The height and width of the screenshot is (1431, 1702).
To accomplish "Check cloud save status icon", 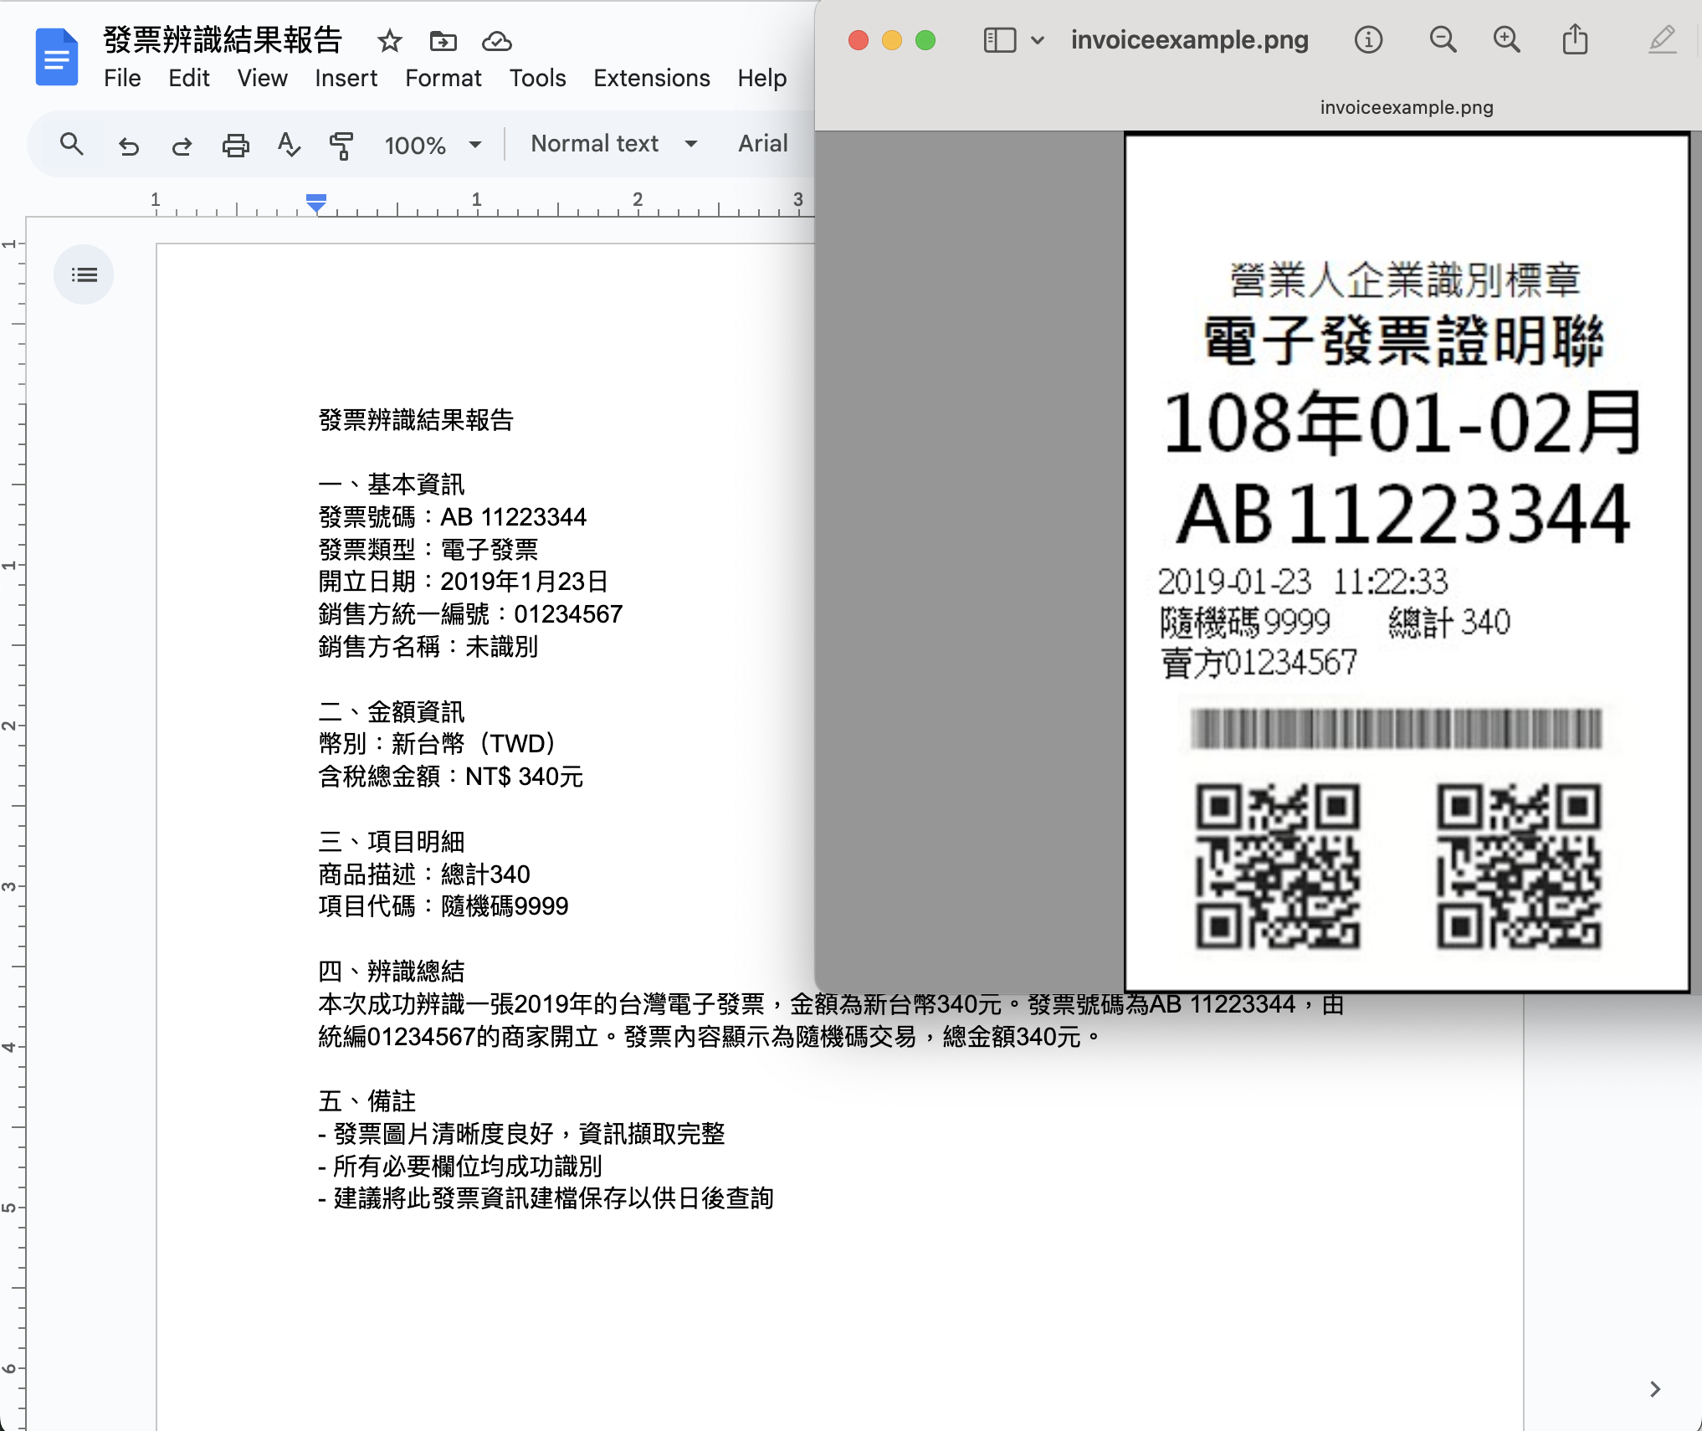I will (x=496, y=41).
